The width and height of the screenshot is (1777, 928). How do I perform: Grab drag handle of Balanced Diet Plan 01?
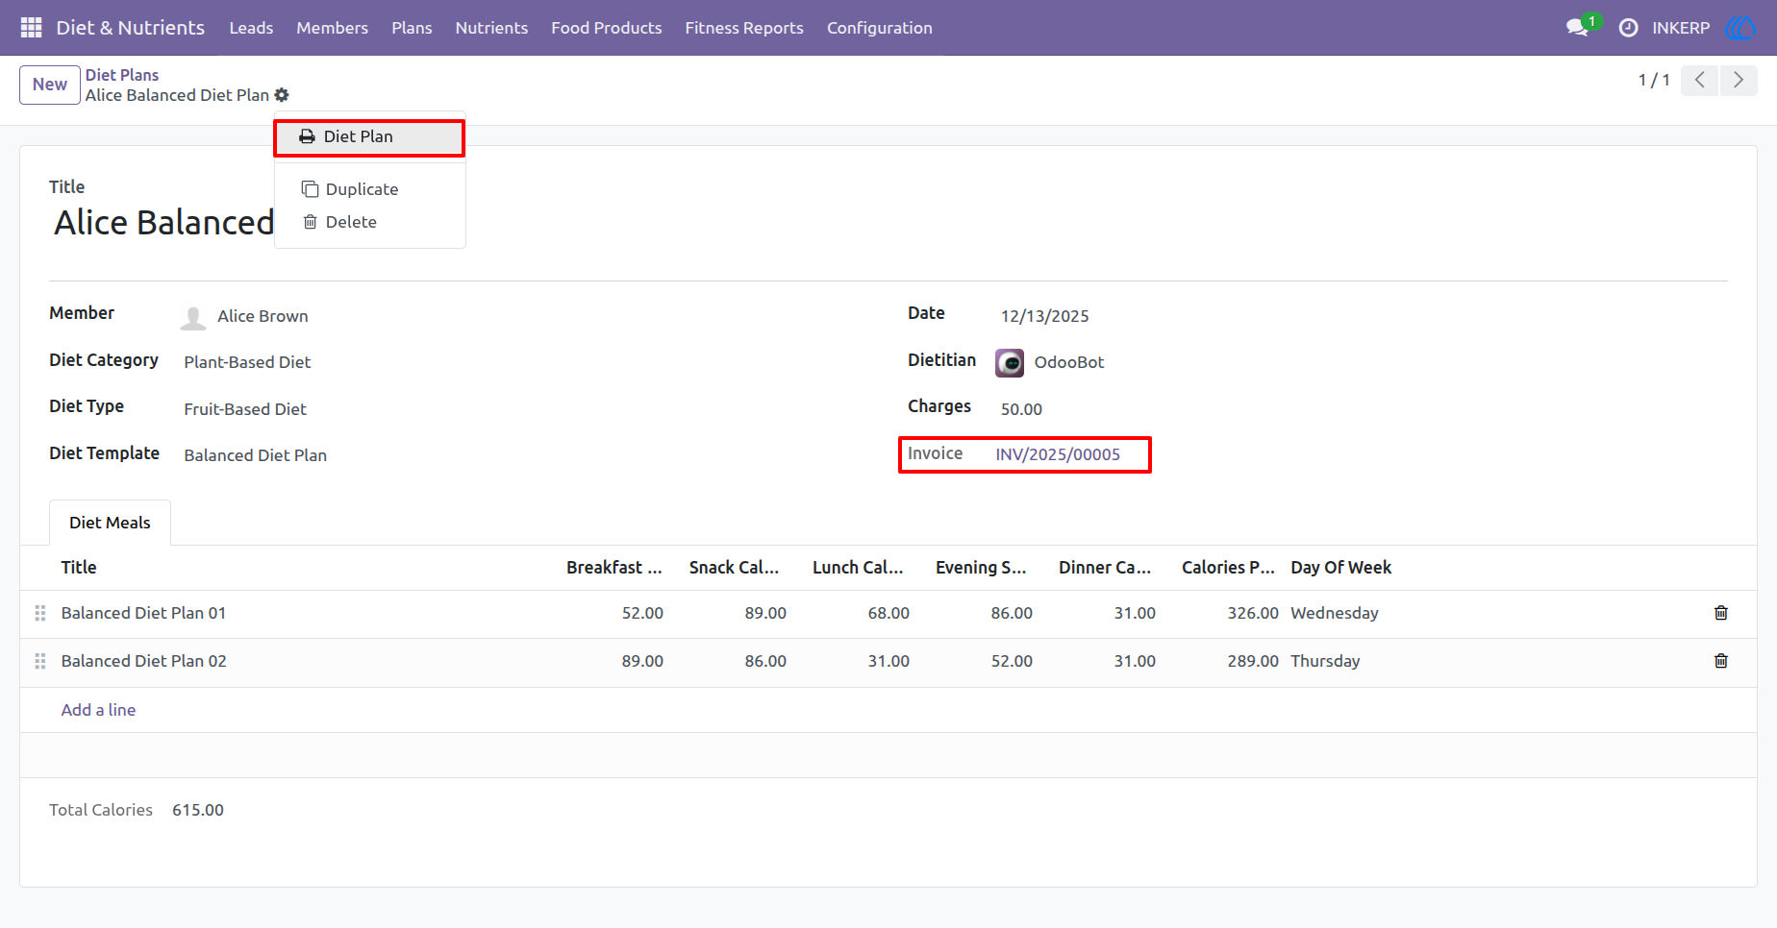[x=40, y=613]
